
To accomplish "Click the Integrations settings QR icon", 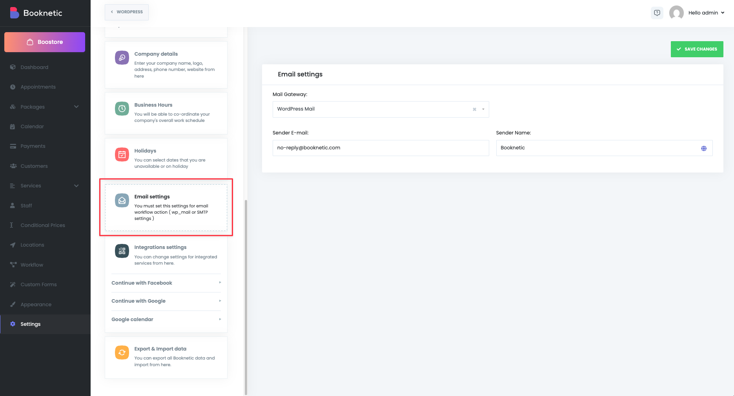I will (x=122, y=251).
